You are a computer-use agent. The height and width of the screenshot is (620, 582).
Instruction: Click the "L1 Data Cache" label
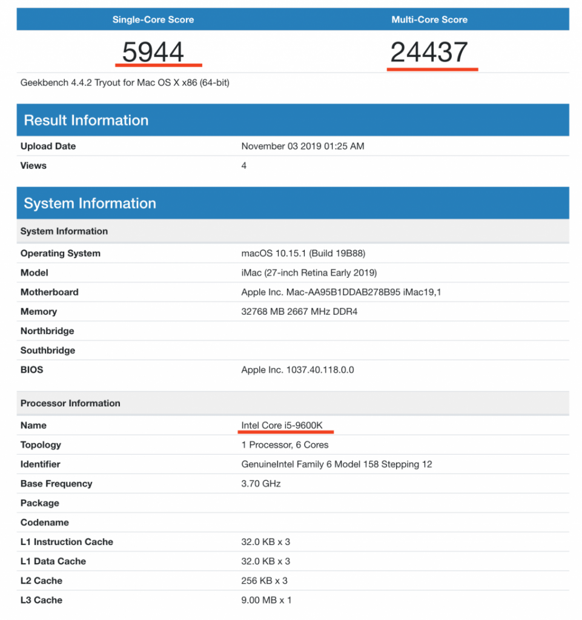(x=53, y=561)
